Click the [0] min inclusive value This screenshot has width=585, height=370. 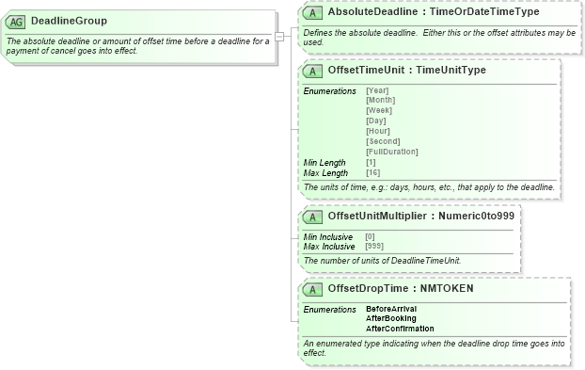tap(370, 236)
